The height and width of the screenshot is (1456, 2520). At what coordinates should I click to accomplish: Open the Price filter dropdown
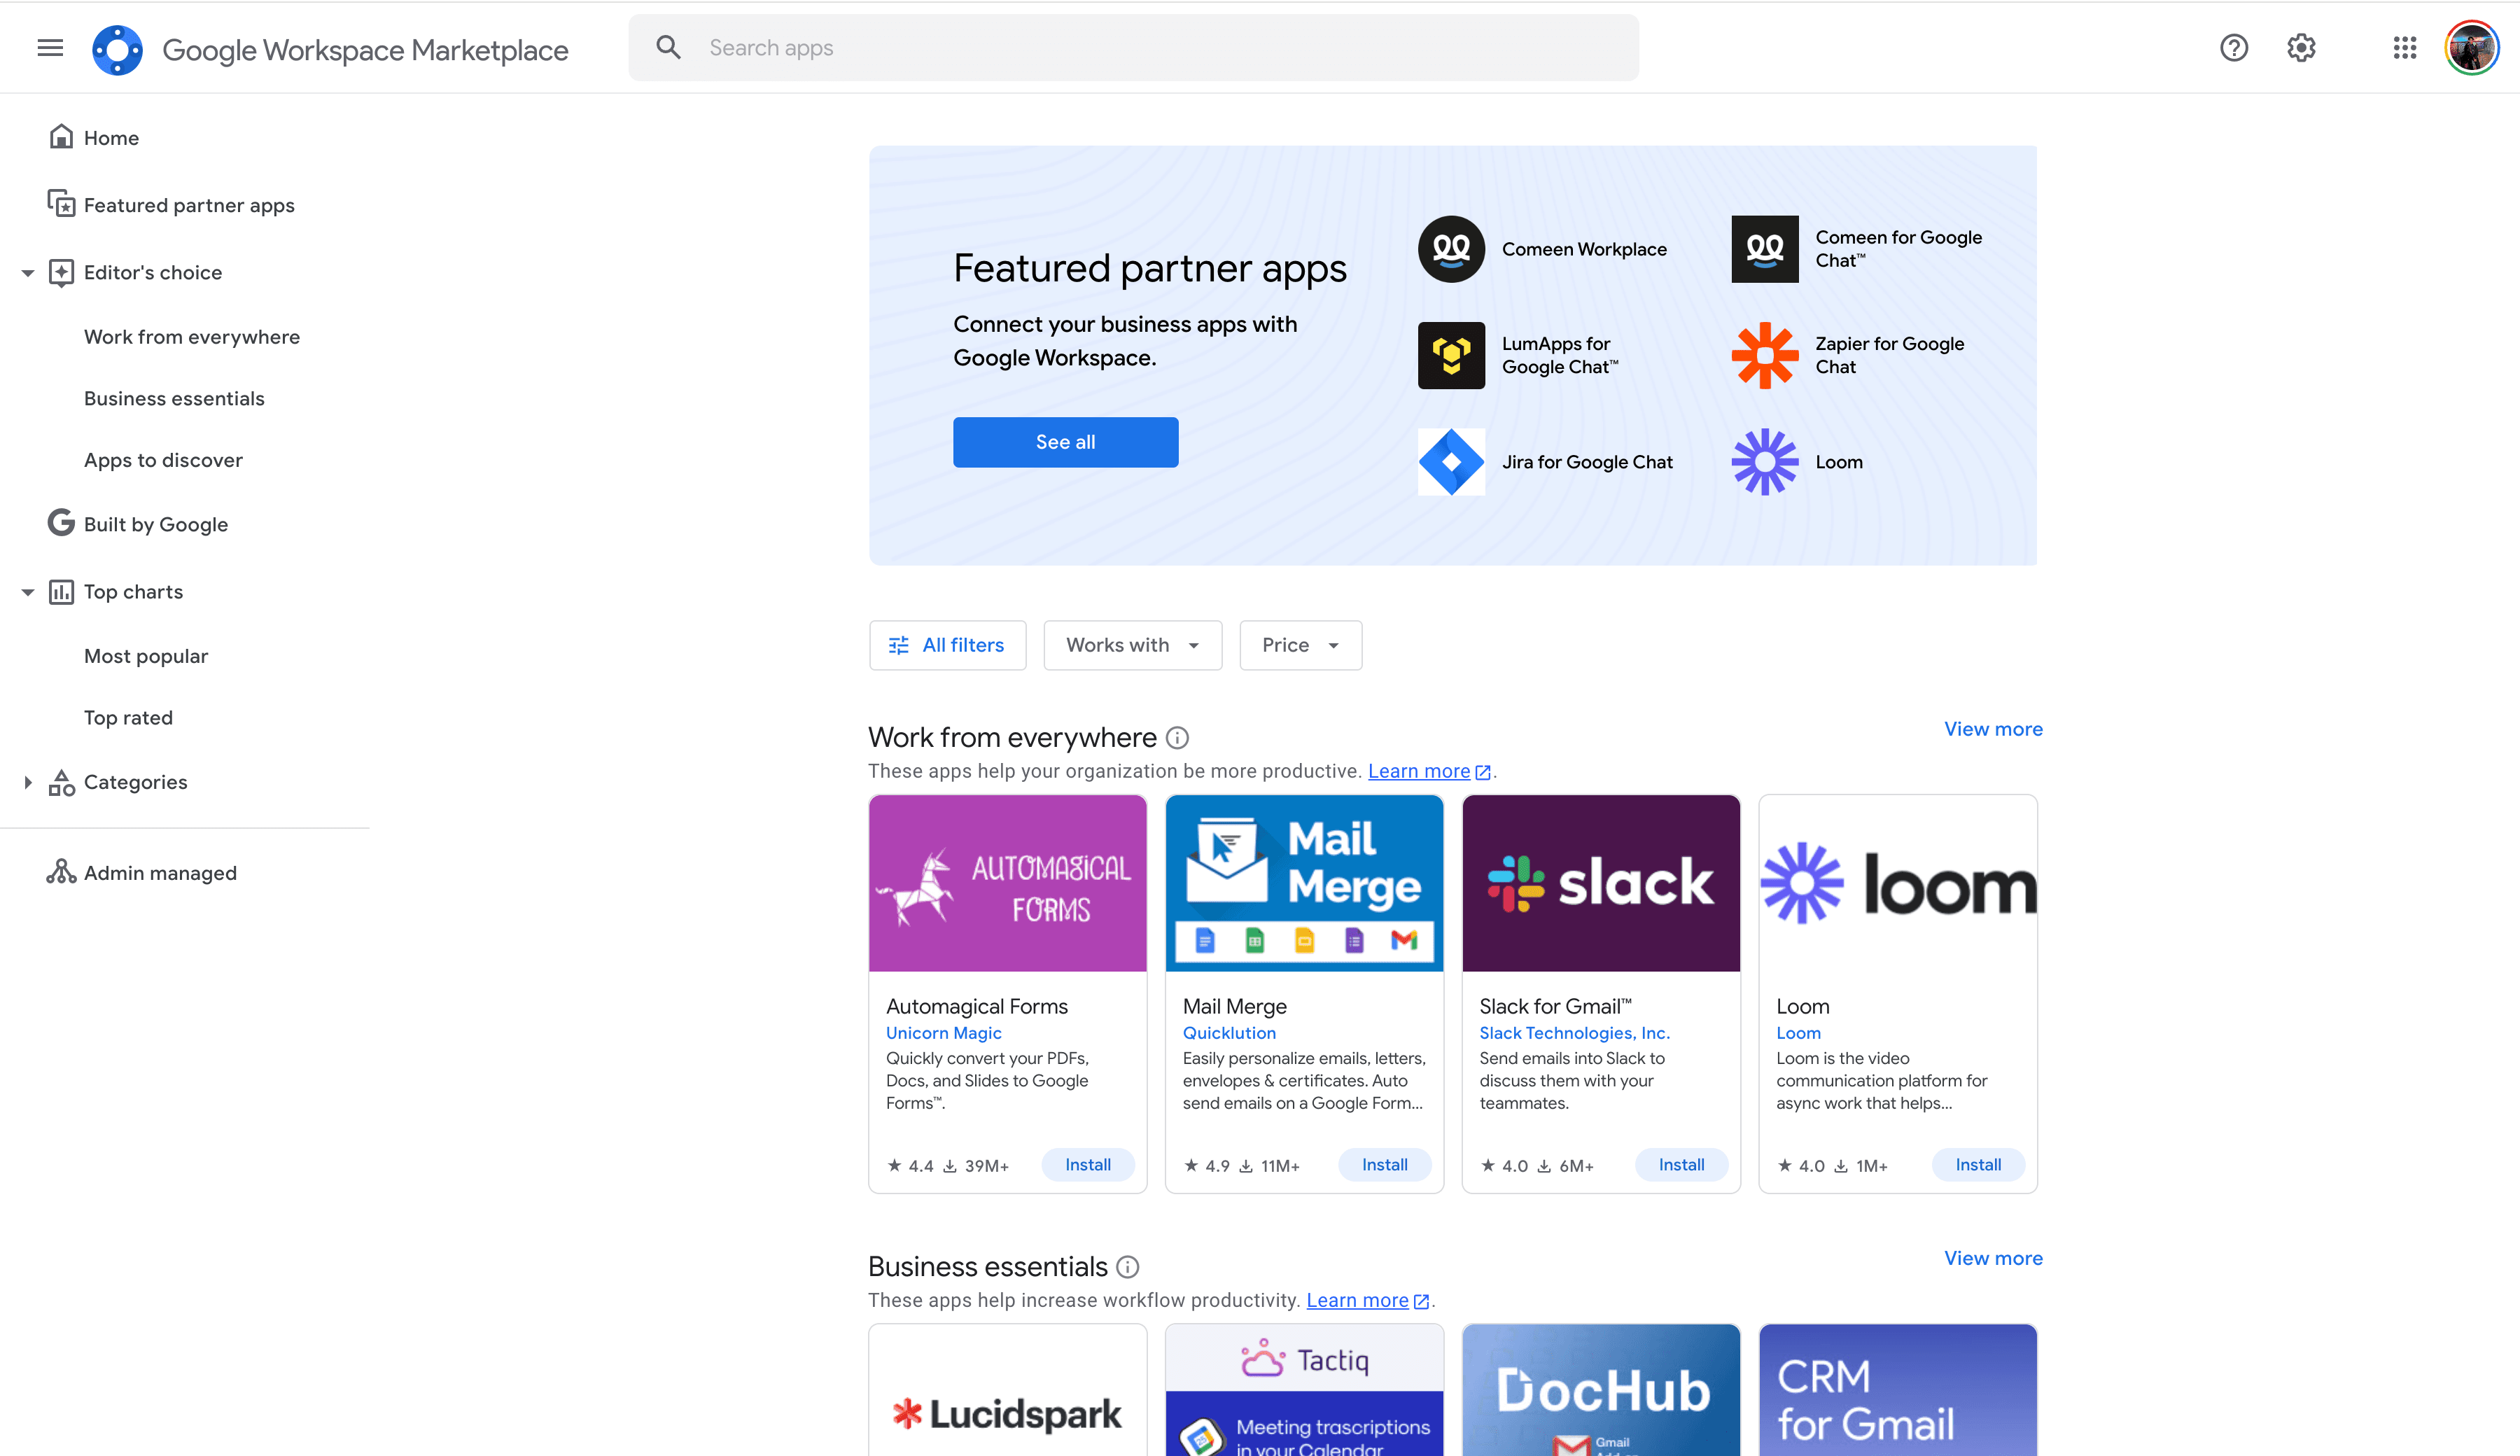tap(1299, 645)
